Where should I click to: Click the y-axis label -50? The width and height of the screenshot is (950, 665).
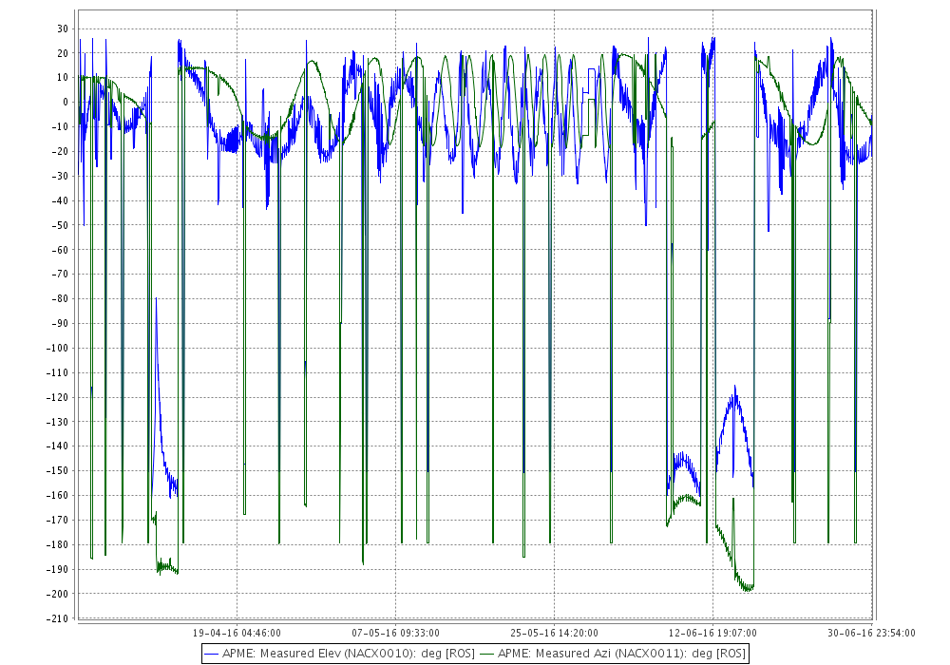(x=60, y=225)
